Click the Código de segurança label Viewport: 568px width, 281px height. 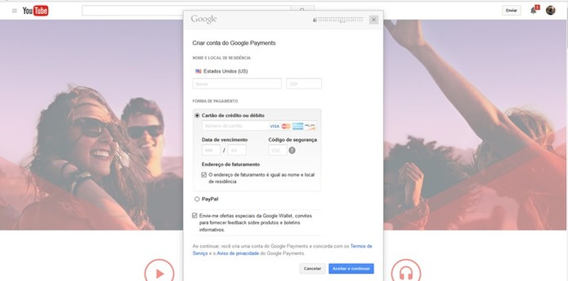[293, 140]
